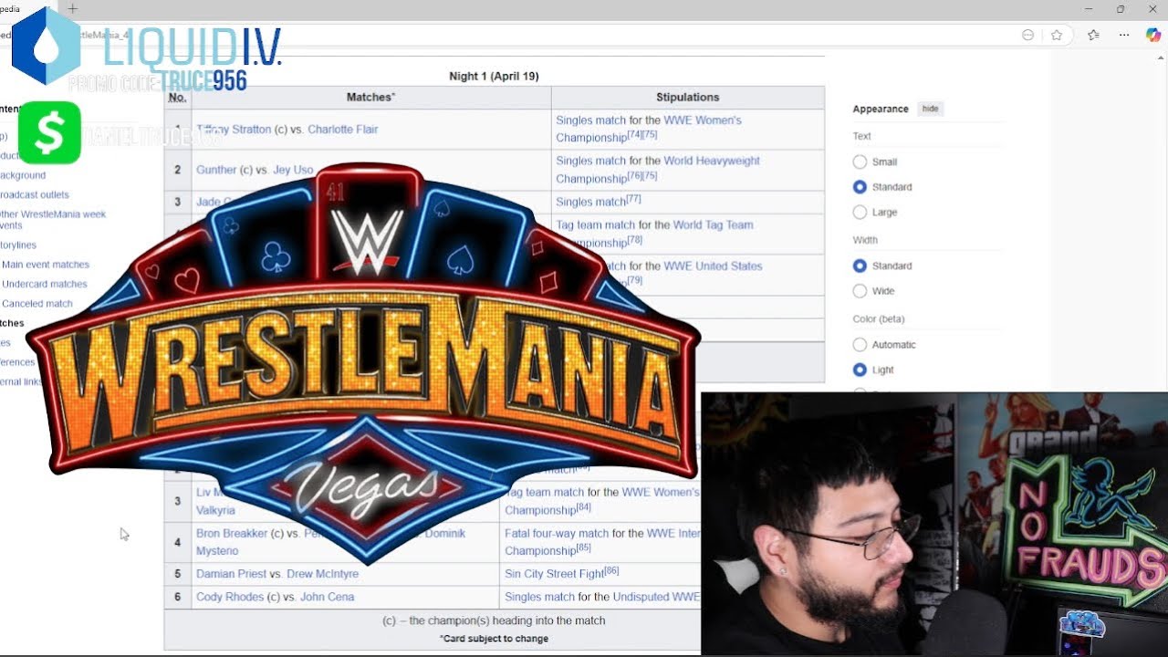Open the Sin City Street Fight link
Image resolution: width=1168 pixels, height=657 pixels.
point(554,574)
